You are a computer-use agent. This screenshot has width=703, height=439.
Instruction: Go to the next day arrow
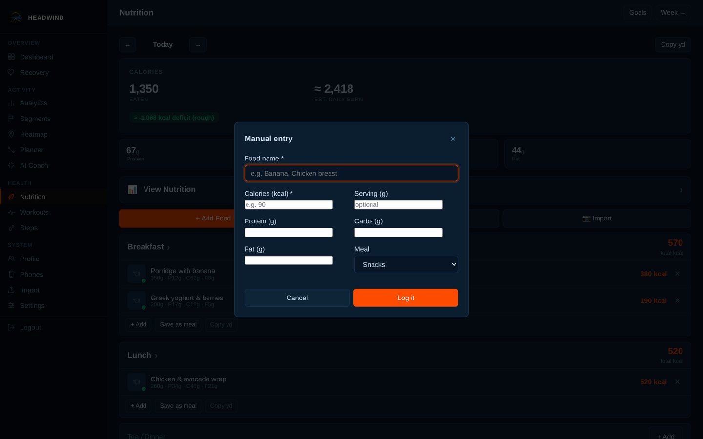tap(198, 45)
